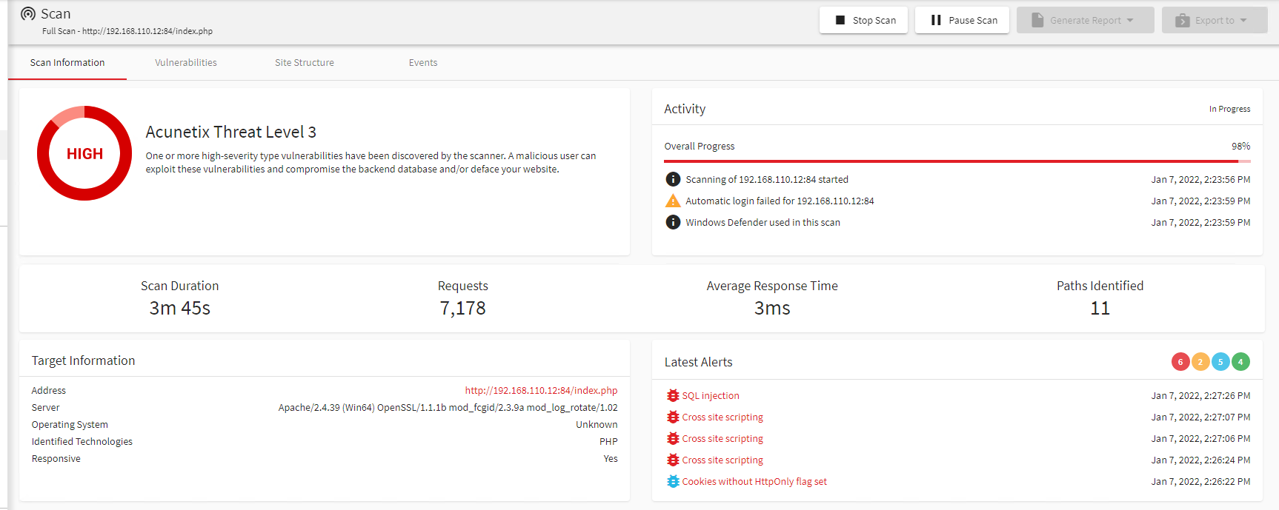
Task: Open the SQL injection alert link
Action: pyautogui.click(x=711, y=395)
